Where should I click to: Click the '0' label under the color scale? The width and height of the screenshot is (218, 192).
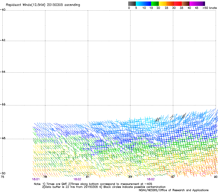click(129, 8)
